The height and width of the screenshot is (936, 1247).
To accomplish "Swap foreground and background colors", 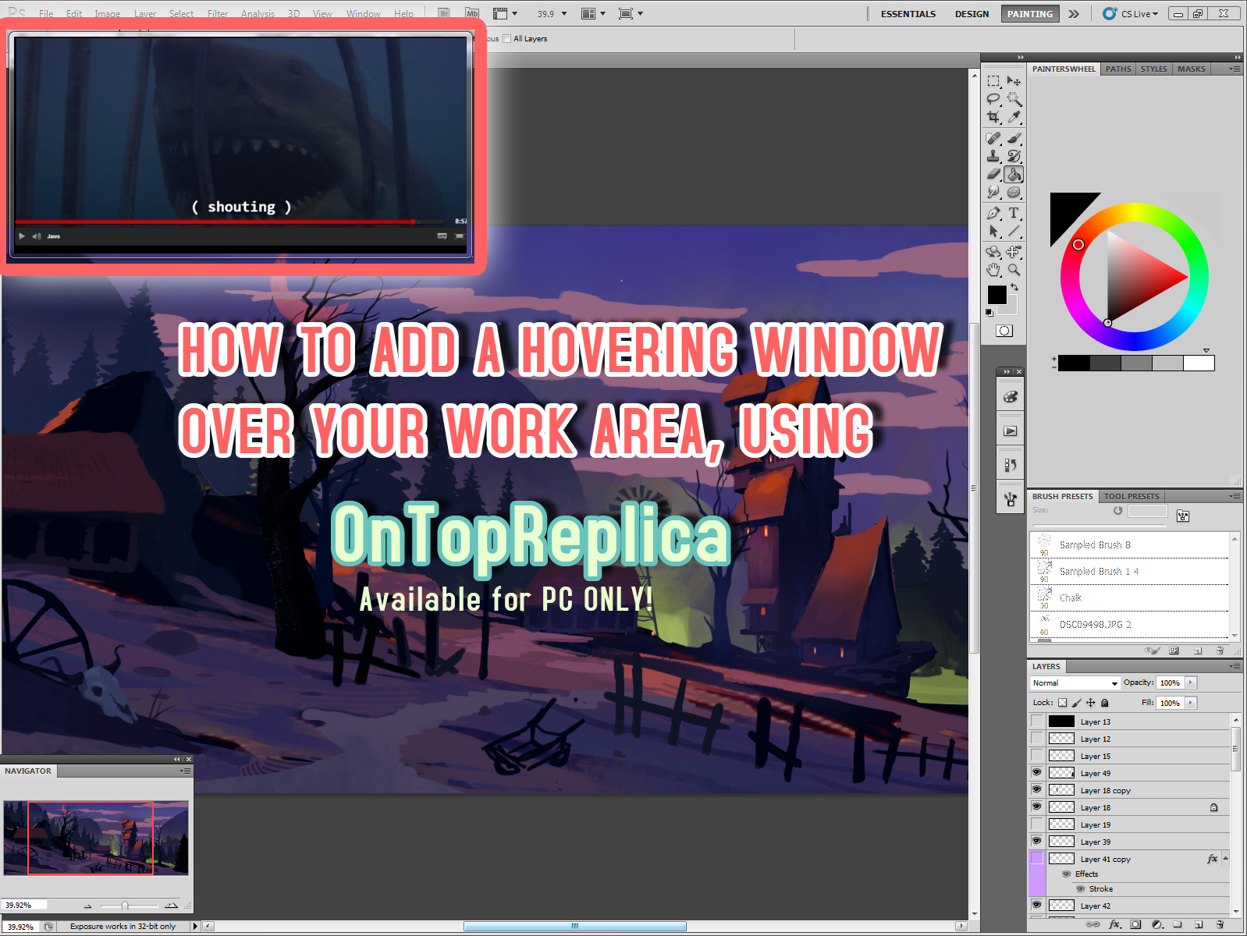I will [x=1014, y=287].
